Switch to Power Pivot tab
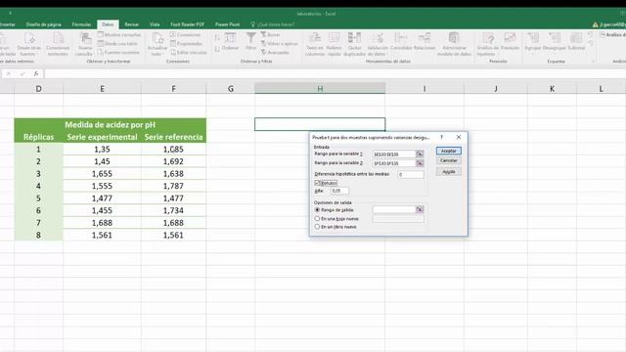Image resolution: width=626 pixels, height=352 pixels. 228,24
